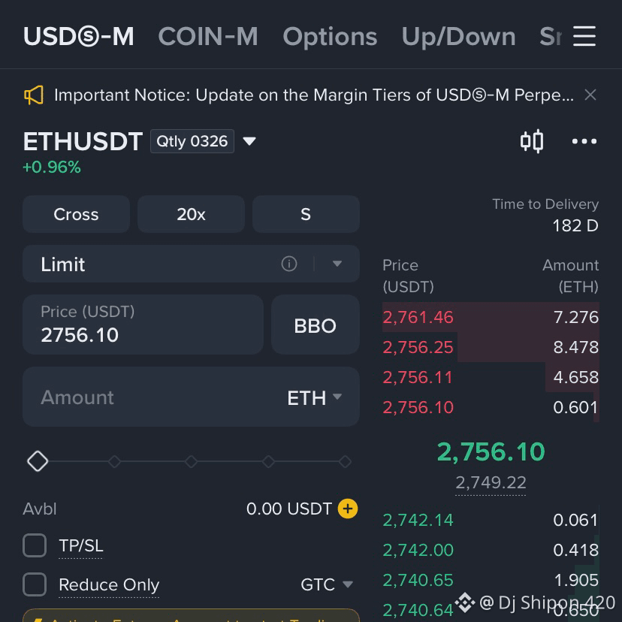Viewport: 622px width, 622px height.
Task: Click the first diamond on amount slider
Action: (38, 461)
